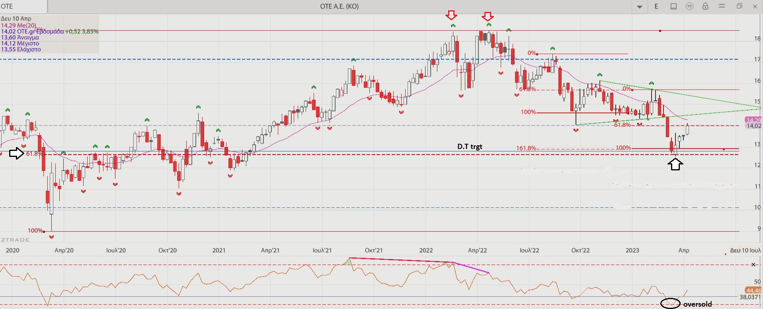Click the 44,46 RSI value tag
The image size is (763, 309).
[x=753, y=290]
